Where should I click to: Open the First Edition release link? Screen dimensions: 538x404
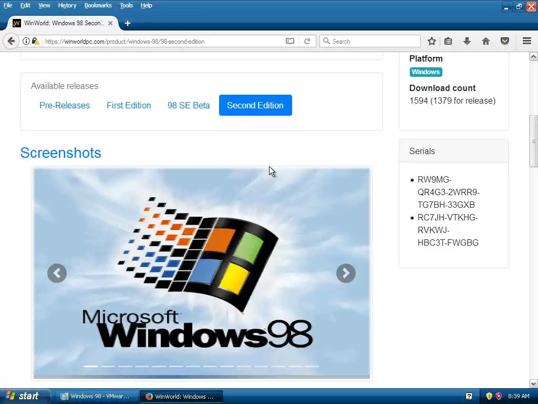129,105
